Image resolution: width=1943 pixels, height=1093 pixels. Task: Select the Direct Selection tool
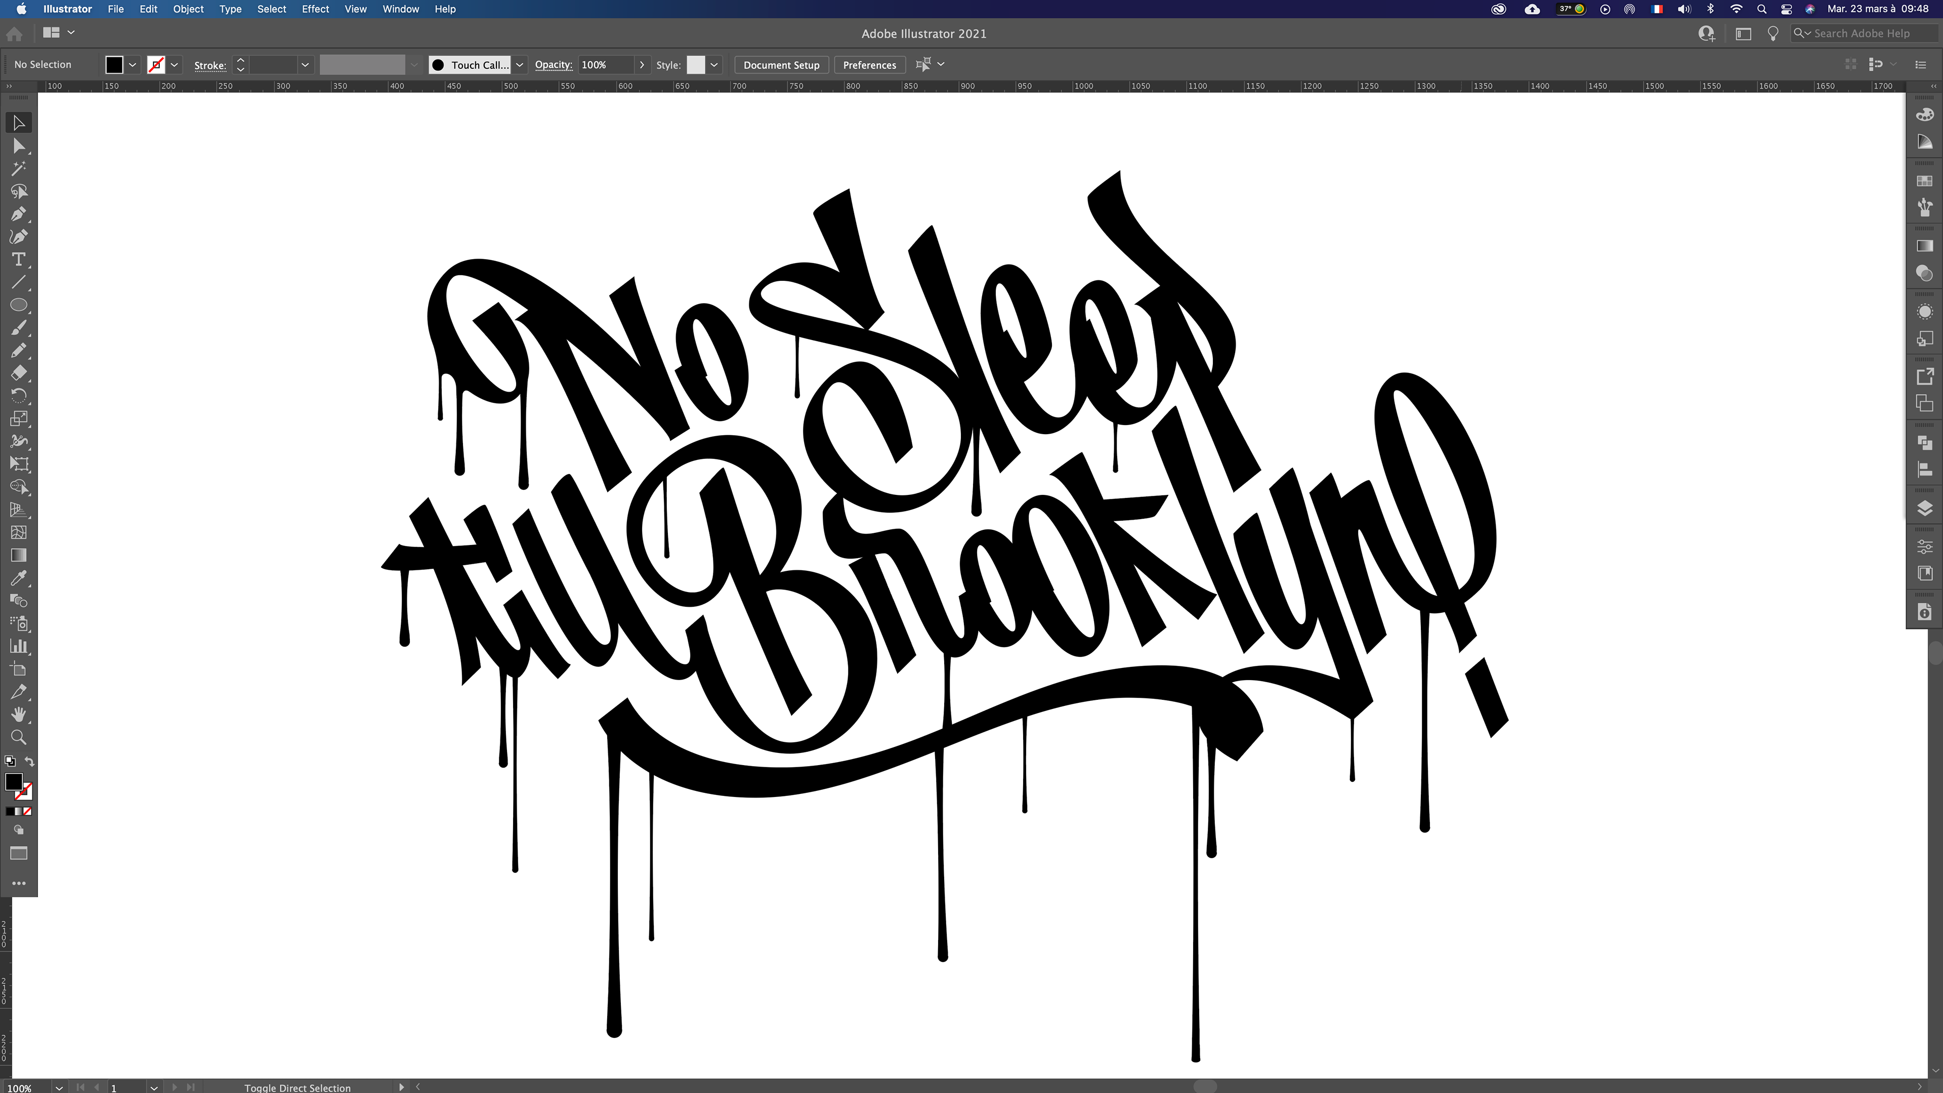19,146
